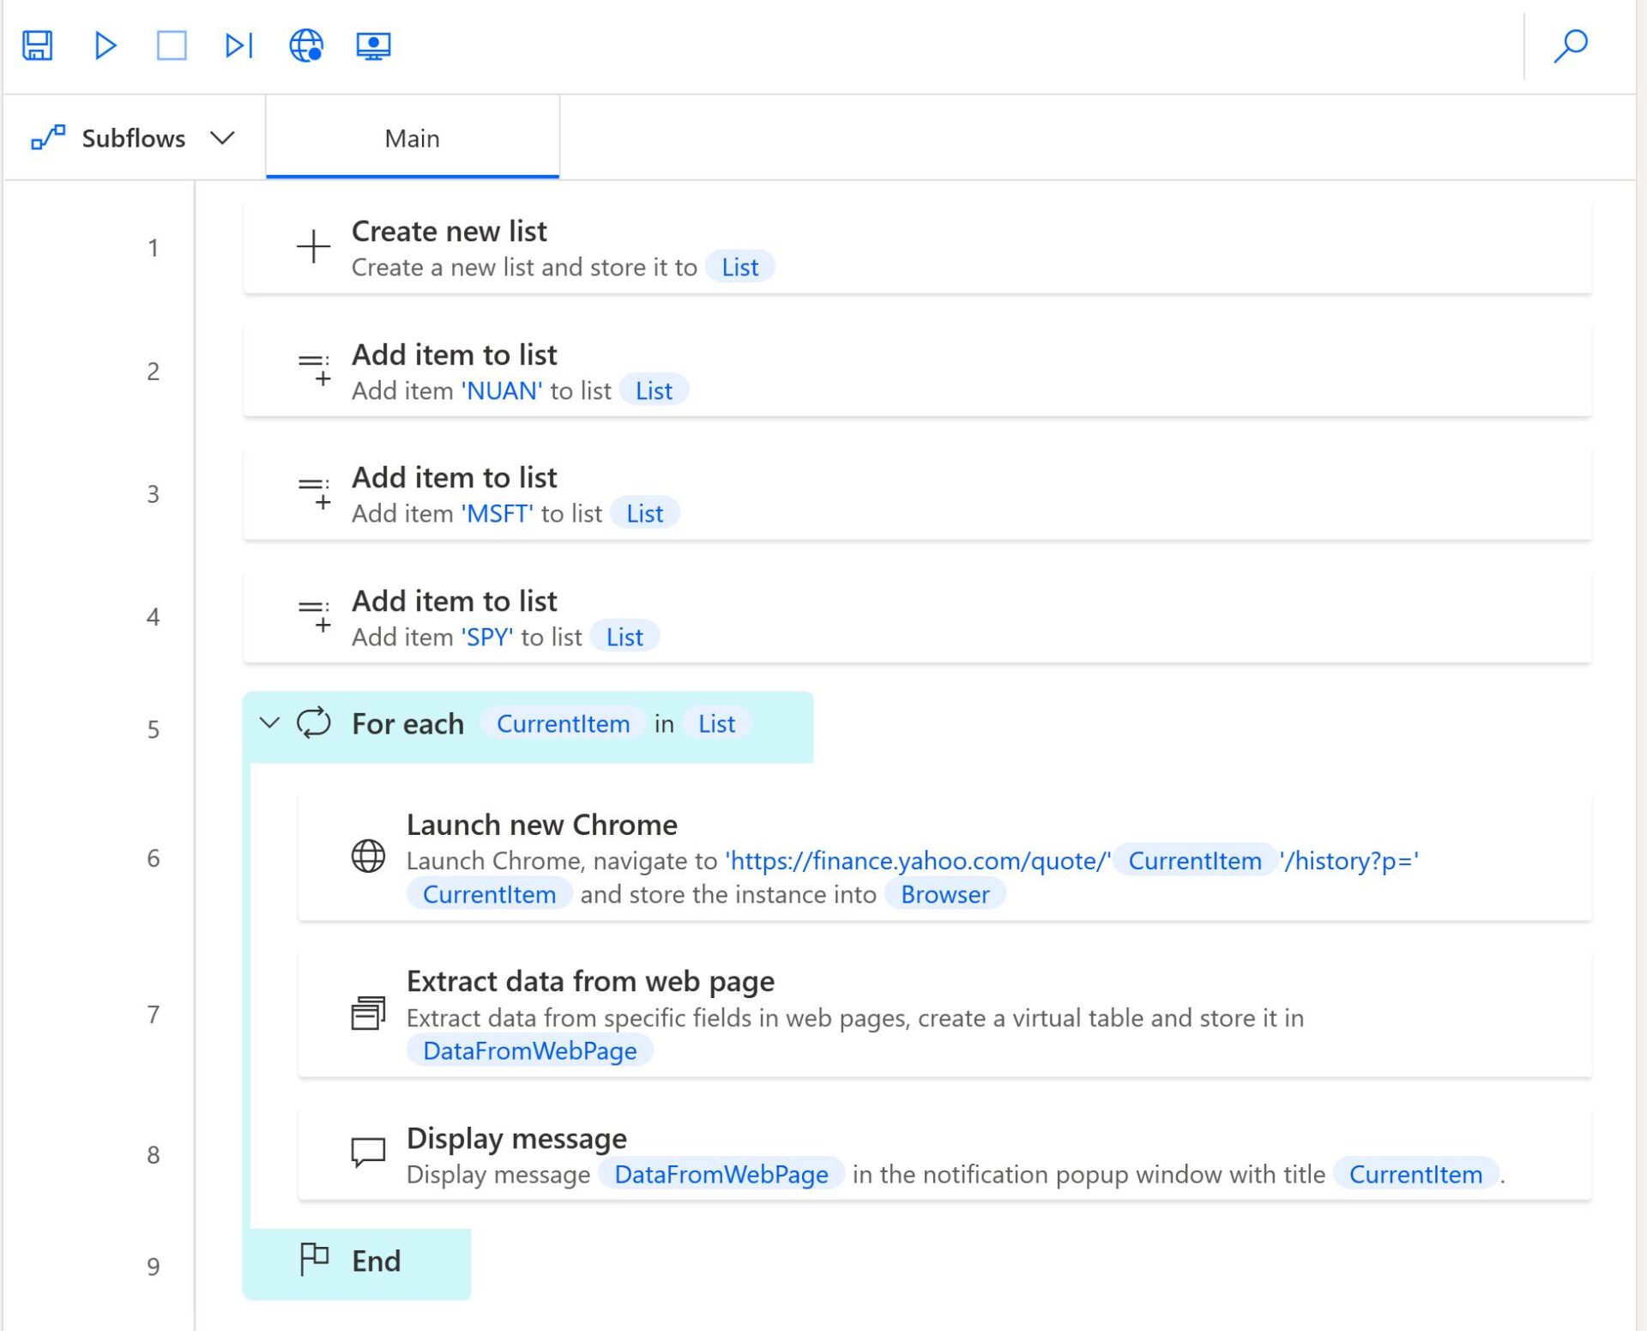Open the Subflows tab

pos(133,136)
